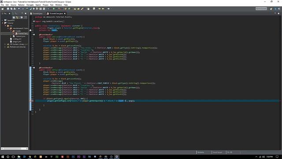
Task: Click the Writable status bar entry
Action: pyautogui.click(x=201, y=152)
